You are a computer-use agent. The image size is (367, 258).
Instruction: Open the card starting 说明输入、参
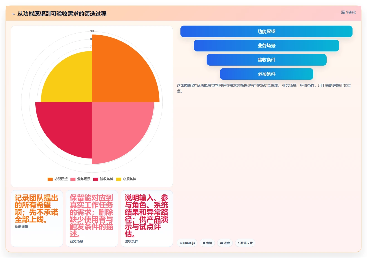[147, 218]
